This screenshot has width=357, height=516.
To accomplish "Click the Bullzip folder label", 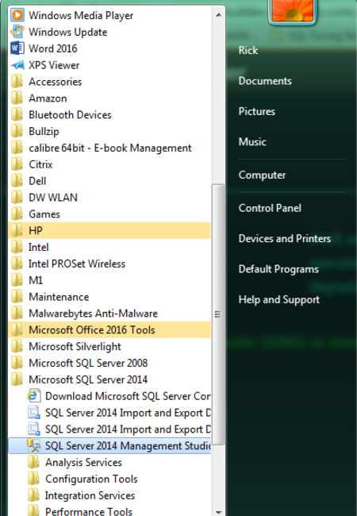I will pyautogui.click(x=44, y=131).
